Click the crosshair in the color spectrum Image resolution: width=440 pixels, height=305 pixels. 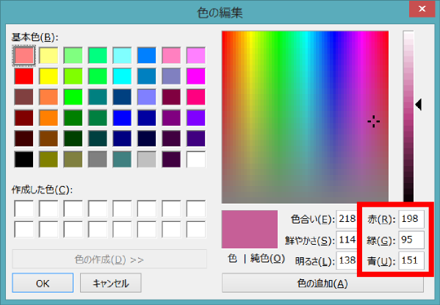click(373, 121)
